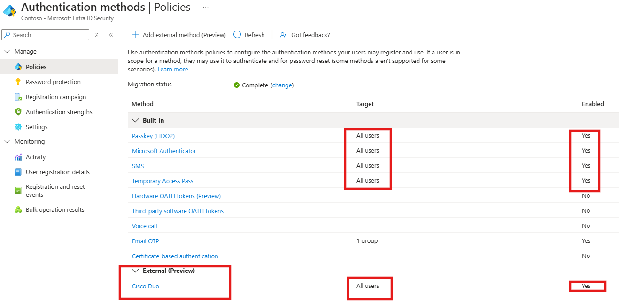Image resolution: width=619 pixels, height=302 pixels.
Task: Click 'Yes' in Email OTP row
Action: [586, 240]
